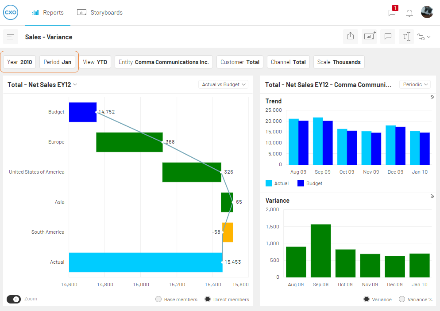Image resolution: width=440 pixels, height=311 pixels.
Task: Open chat messages with red badge
Action: 393,12
